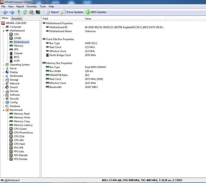Expand the Display node
The height and width of the screenshot is (183, 206).
point(3,72)
